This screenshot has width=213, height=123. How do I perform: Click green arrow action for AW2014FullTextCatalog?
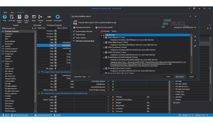pos(113,90)
